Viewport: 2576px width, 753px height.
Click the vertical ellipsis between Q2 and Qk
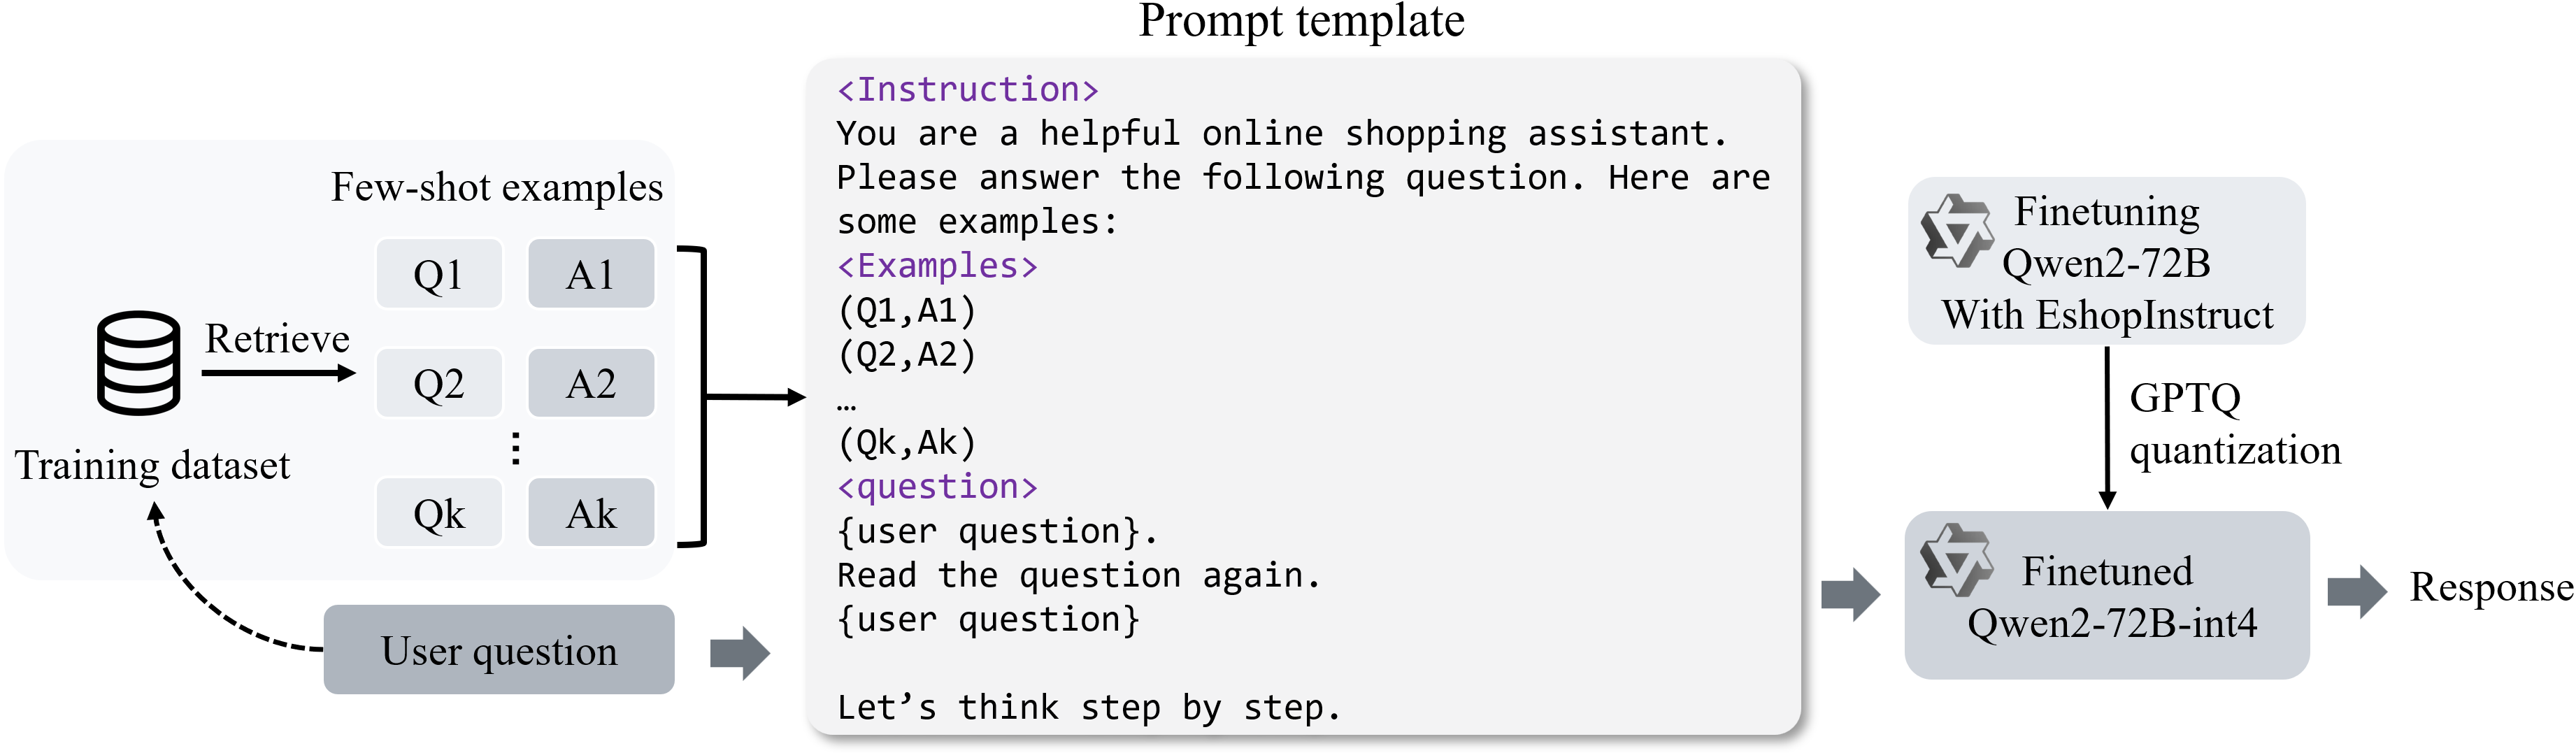tap(516, 449)
